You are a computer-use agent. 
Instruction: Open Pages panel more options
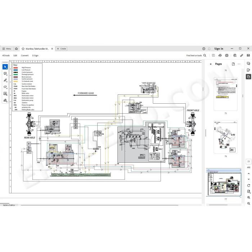point(239,64)
